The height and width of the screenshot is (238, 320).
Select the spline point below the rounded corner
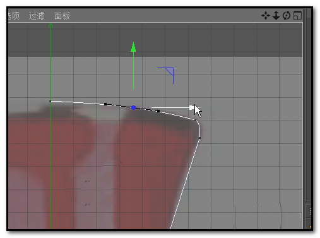(x=199, y=138)
